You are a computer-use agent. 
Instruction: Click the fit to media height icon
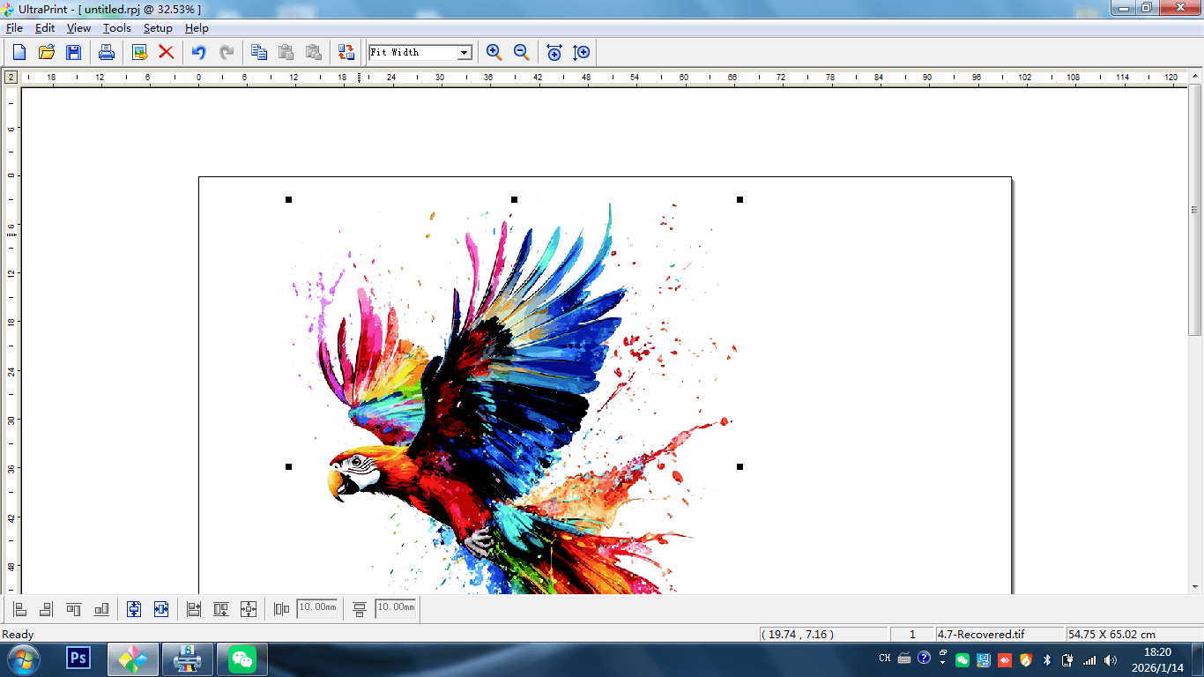(133, 608)
